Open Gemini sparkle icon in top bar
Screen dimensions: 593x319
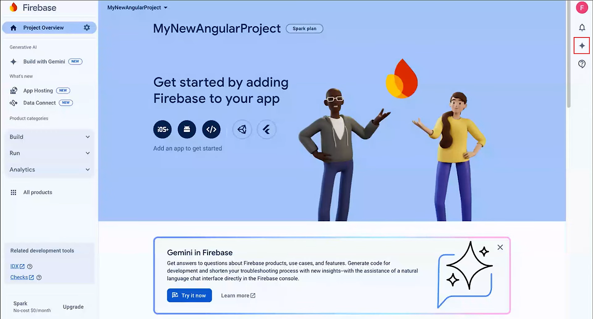582,46
